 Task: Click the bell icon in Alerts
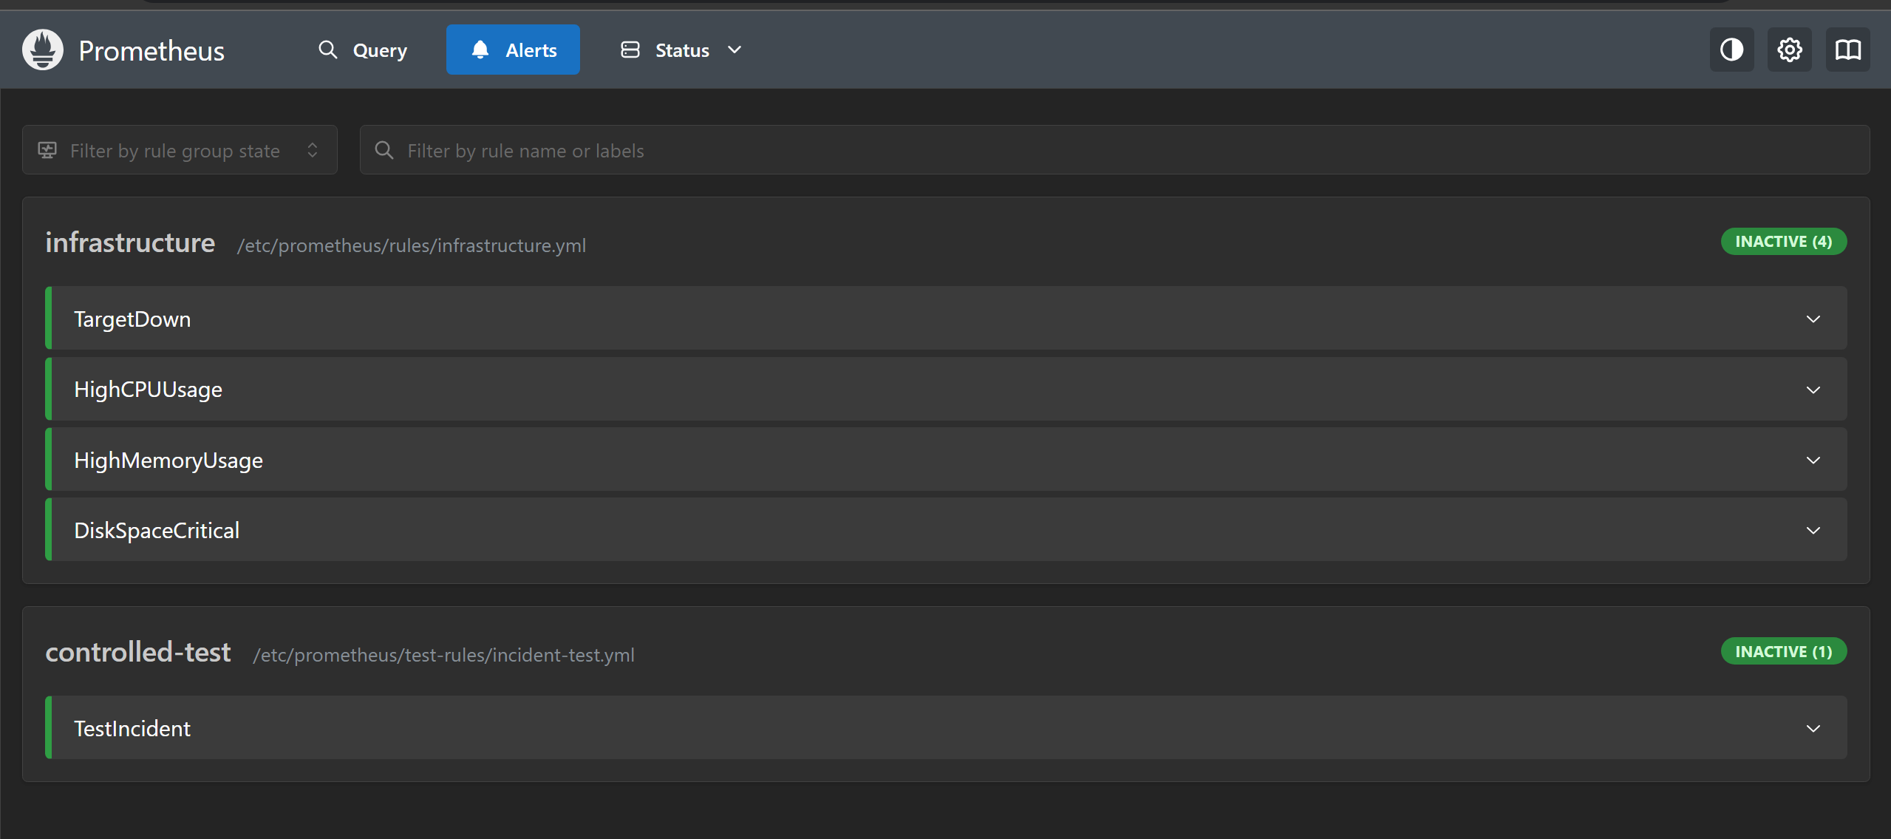[480, 50]
